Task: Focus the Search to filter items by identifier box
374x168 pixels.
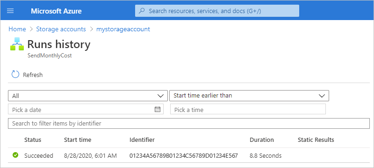Action: click(x=189, y=123)
